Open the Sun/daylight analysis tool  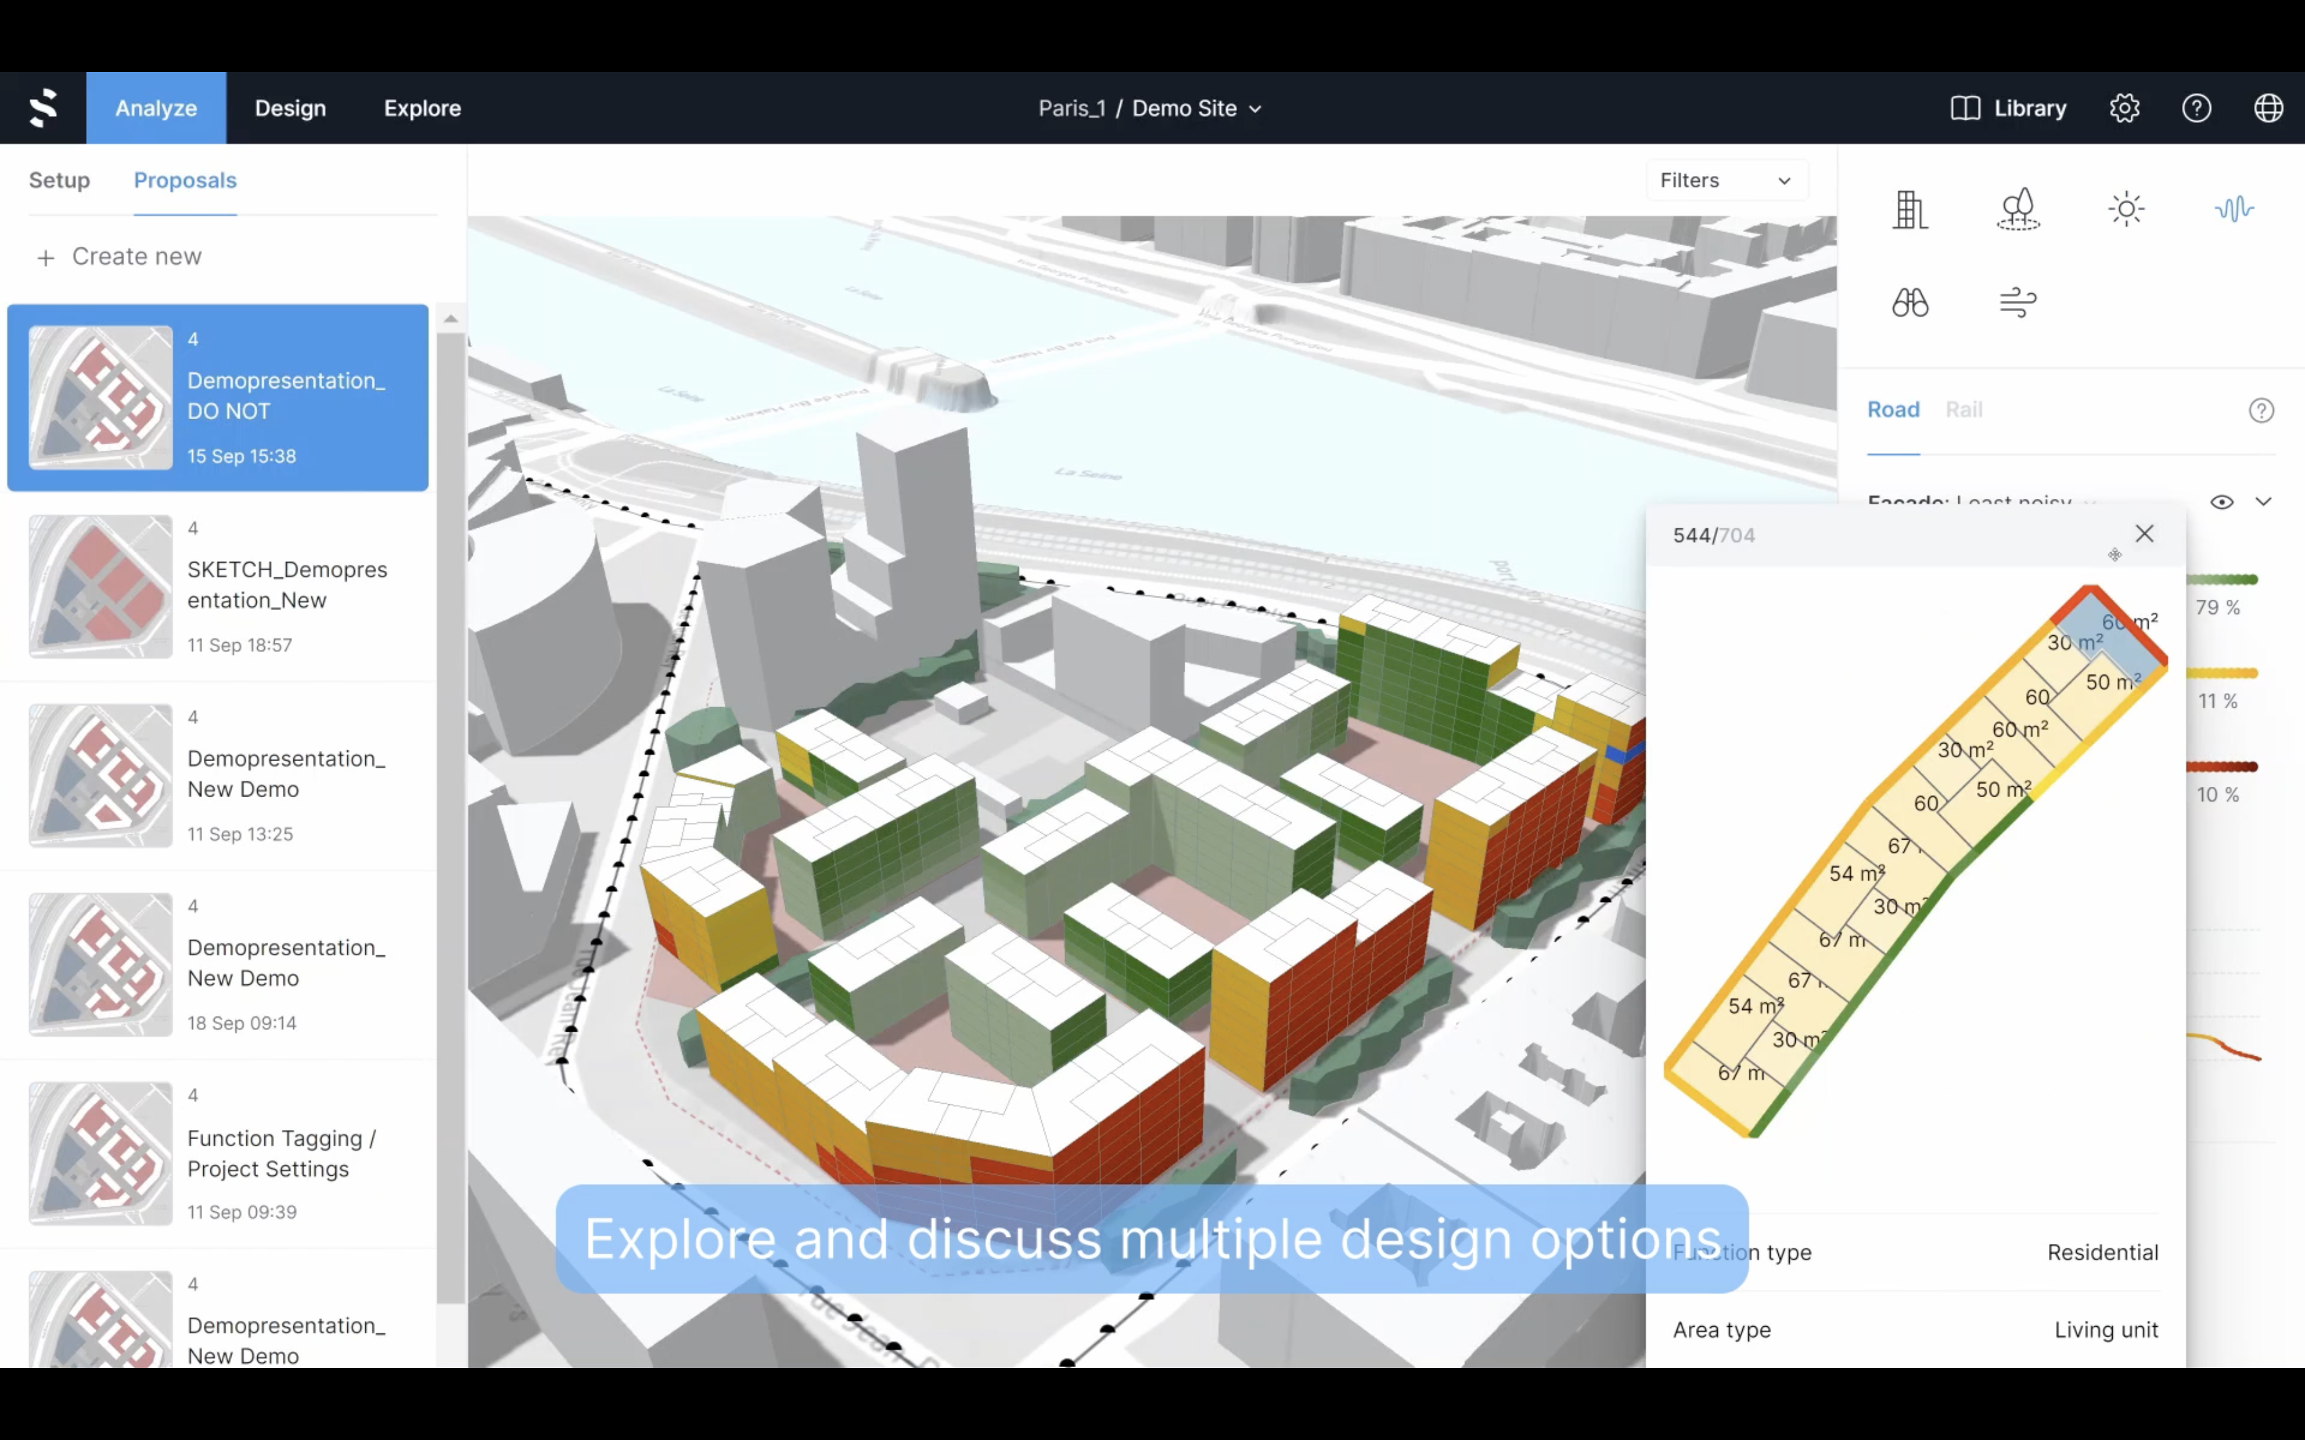pyautogui.click(x=2127, y=208)
